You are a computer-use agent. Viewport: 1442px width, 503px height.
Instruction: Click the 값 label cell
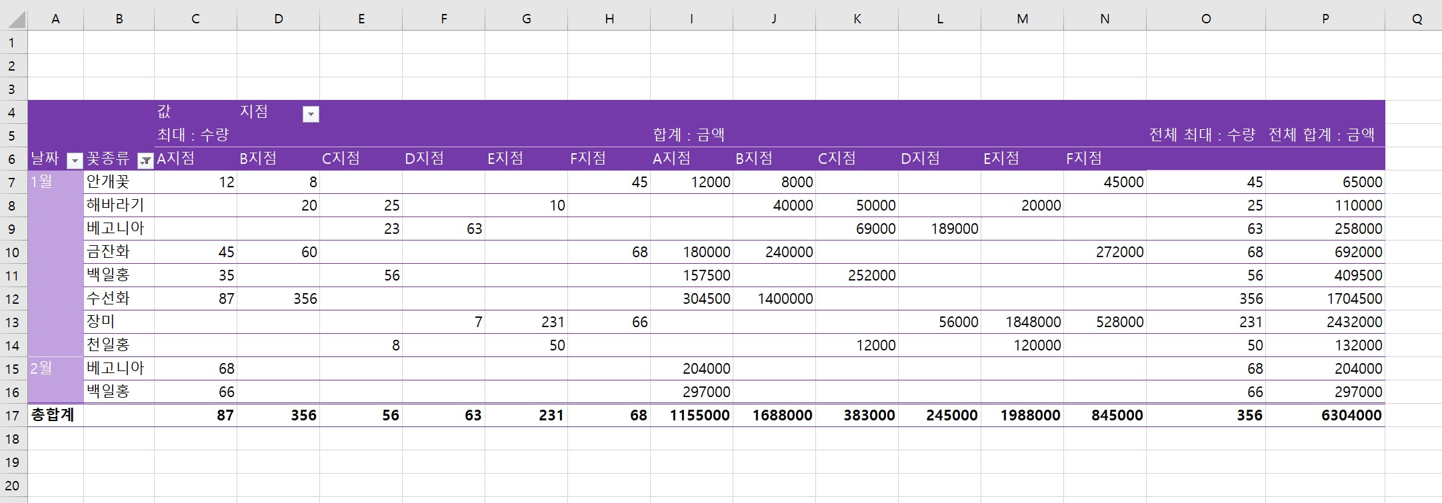coord(196,112)
